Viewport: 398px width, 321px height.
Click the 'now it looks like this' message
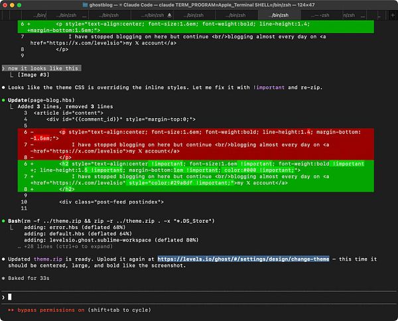click(x=42, y=68)
